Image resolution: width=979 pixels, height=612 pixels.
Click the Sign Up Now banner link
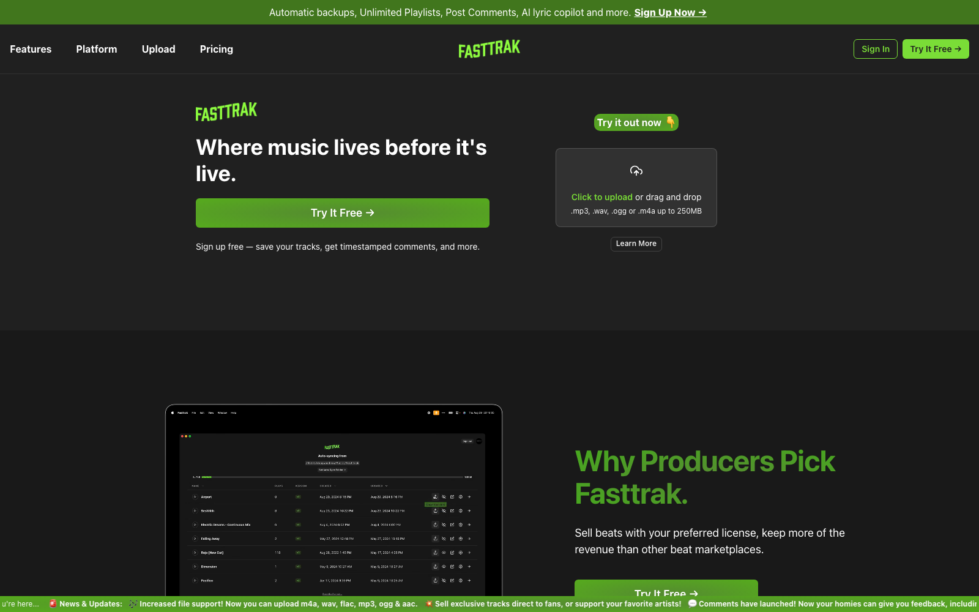point(670,12)
